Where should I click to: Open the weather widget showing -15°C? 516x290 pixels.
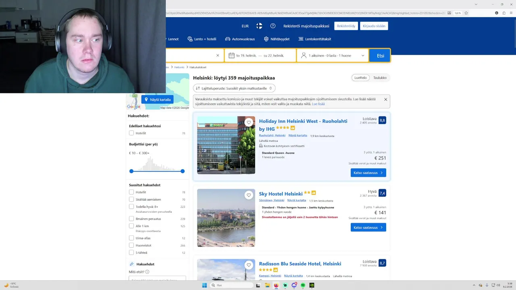[11, 285]
